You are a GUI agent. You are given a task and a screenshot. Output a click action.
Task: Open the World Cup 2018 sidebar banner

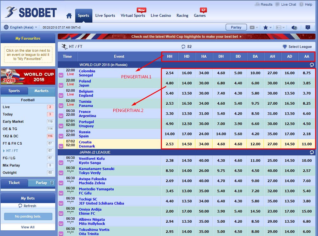click(x=28, y=77)
